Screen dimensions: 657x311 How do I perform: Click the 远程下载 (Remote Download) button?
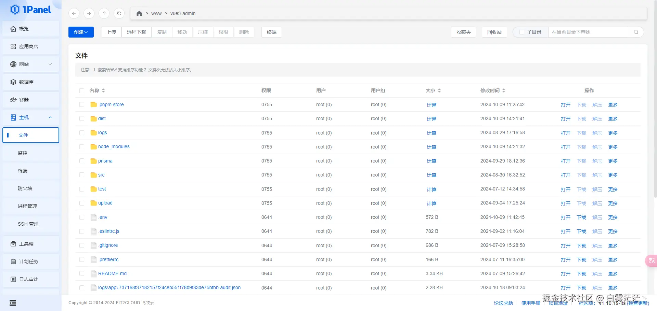[137, 32]
